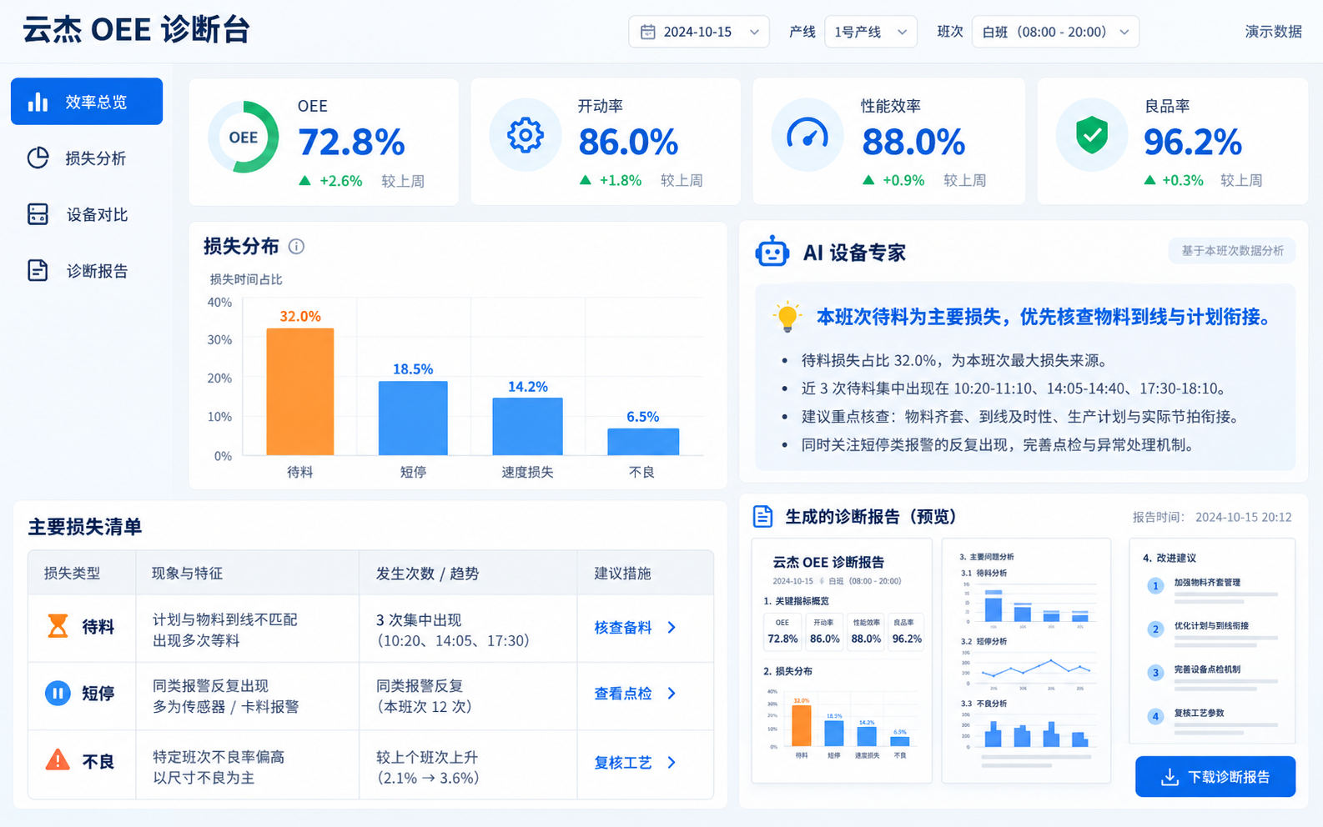Image resolution: width=1323 pixels, height=827 pixels.
Task: Click the 查看点检 link
Action: click(623, 694)
